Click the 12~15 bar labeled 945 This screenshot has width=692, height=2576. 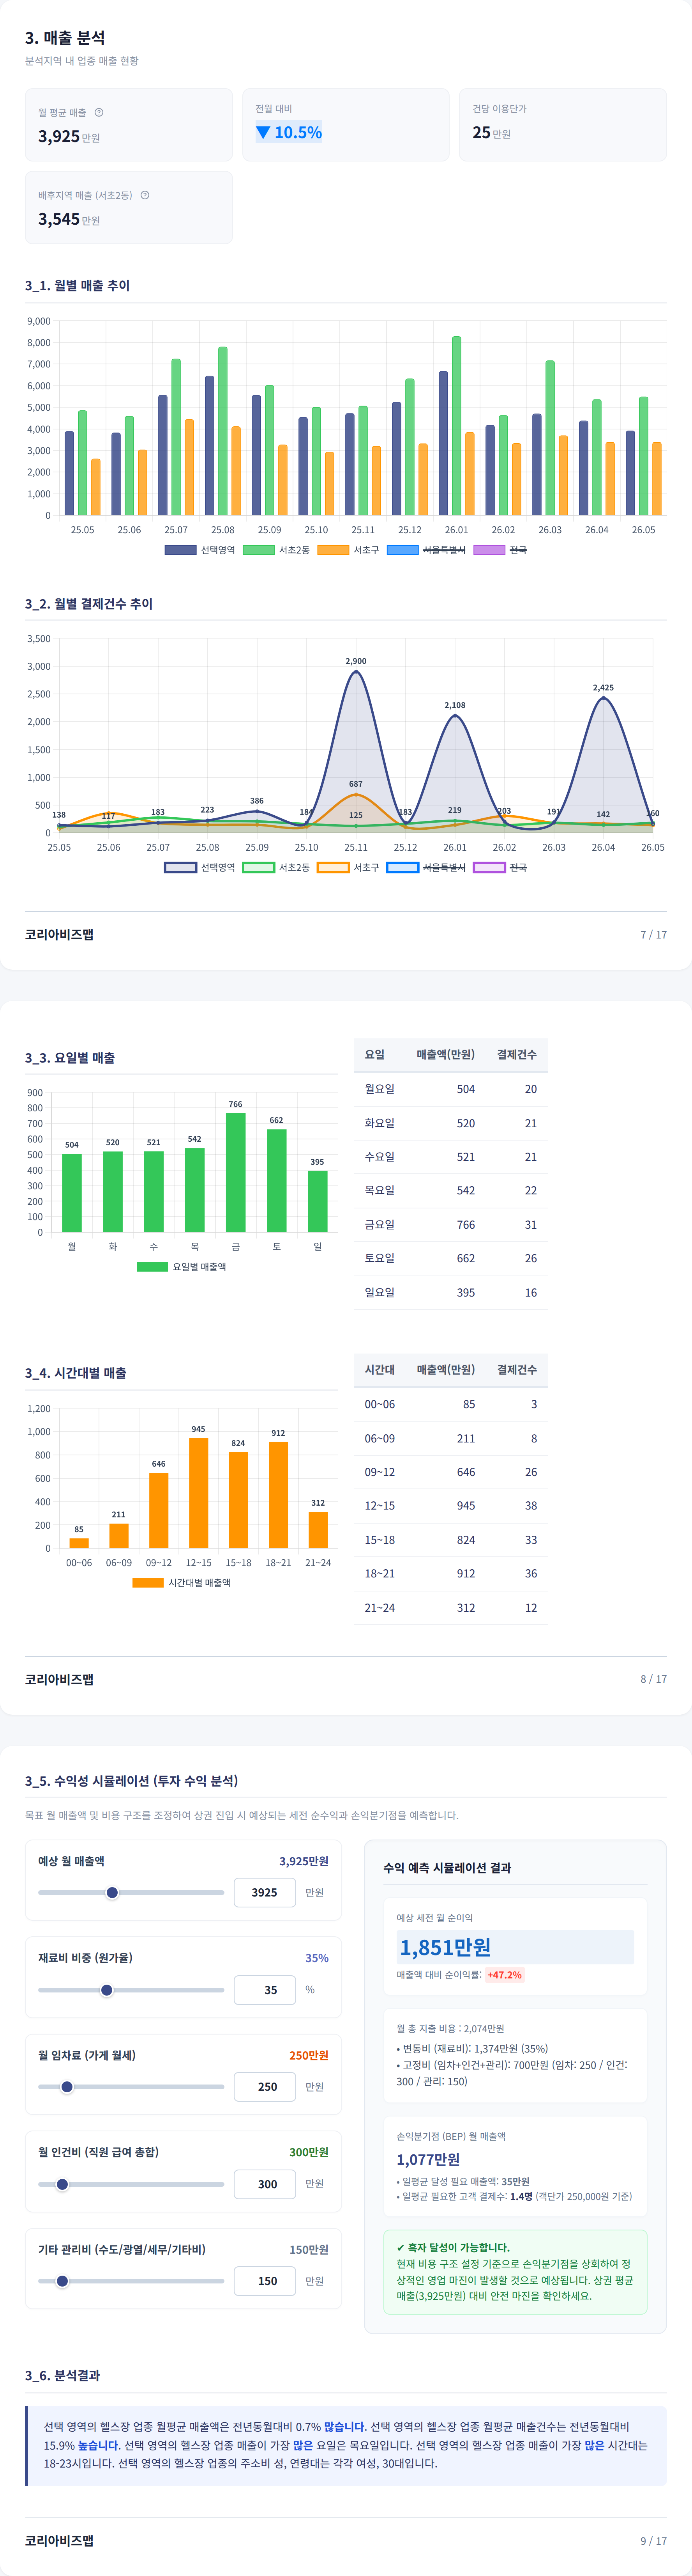point(199,1493)
